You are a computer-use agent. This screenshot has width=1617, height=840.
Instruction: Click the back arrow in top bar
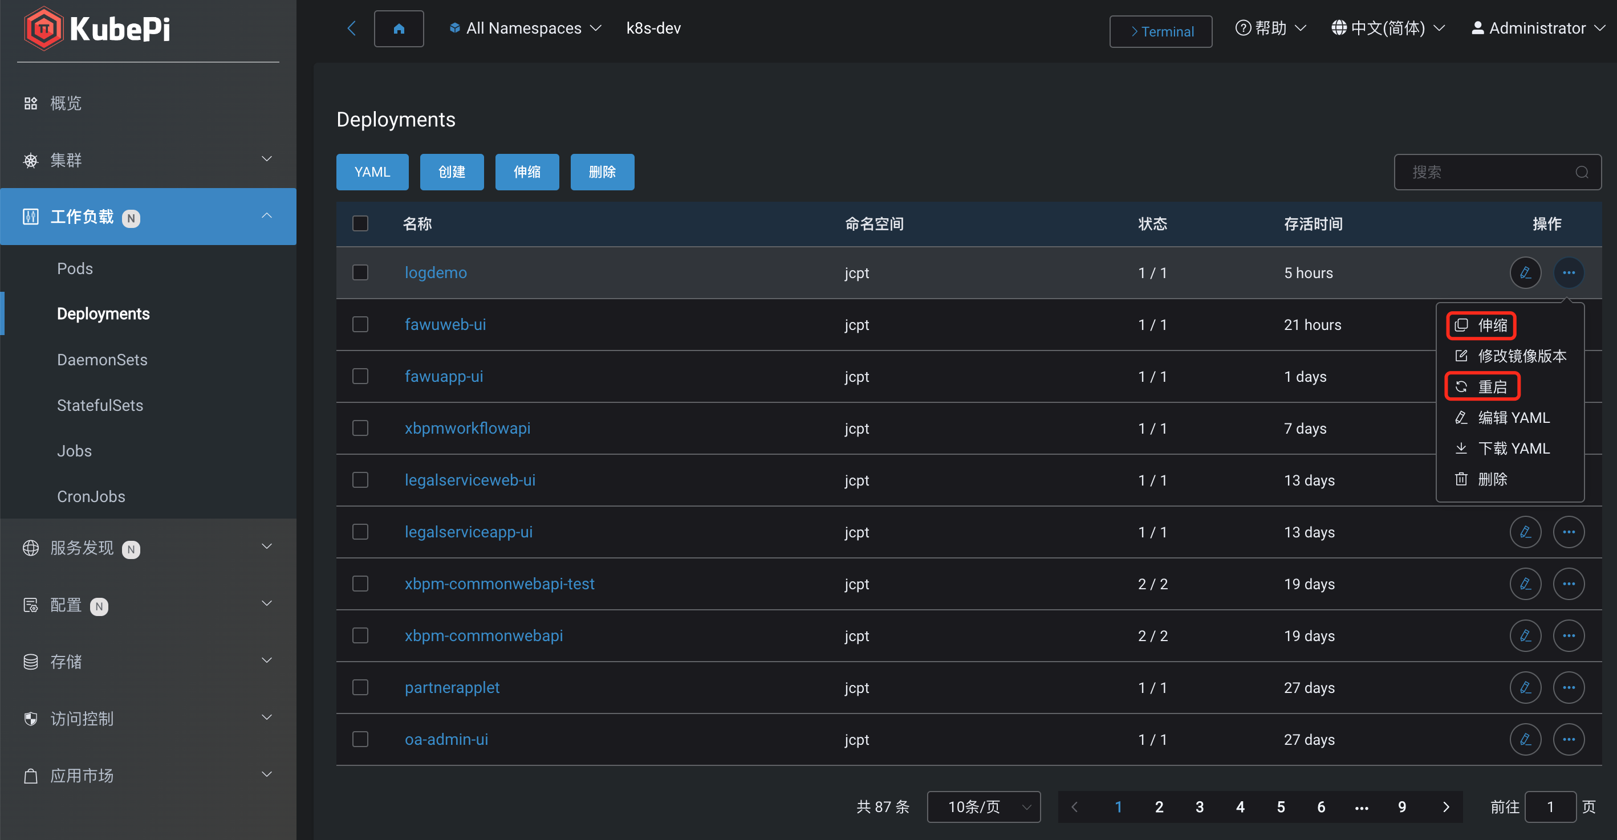352,29
